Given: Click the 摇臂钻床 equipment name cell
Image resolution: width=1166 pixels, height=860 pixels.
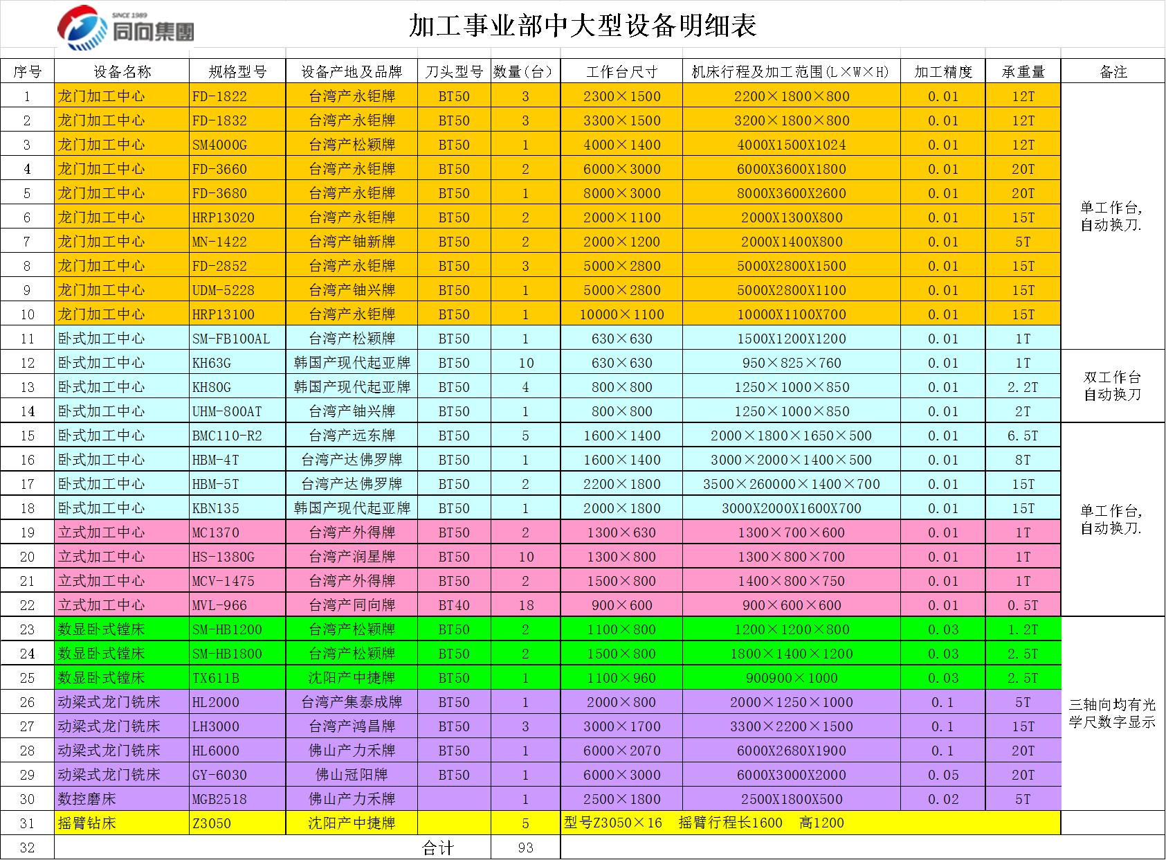Looking at the screenshot, I should click(122, 823).
